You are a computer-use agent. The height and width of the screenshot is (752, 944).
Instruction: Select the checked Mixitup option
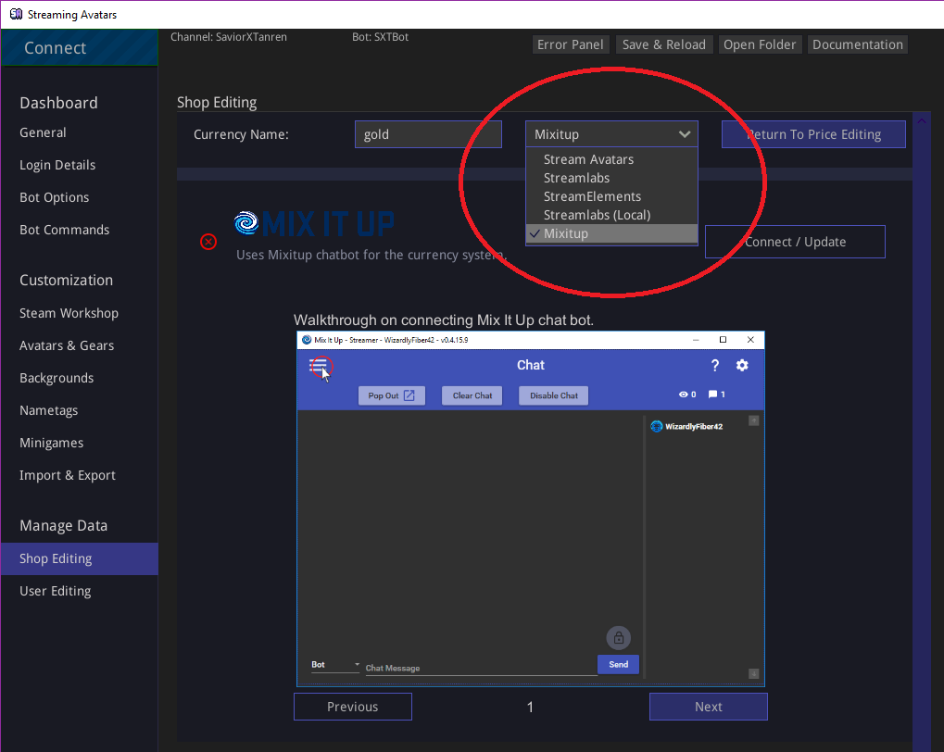pyautogui.click(x=565, y=233)
